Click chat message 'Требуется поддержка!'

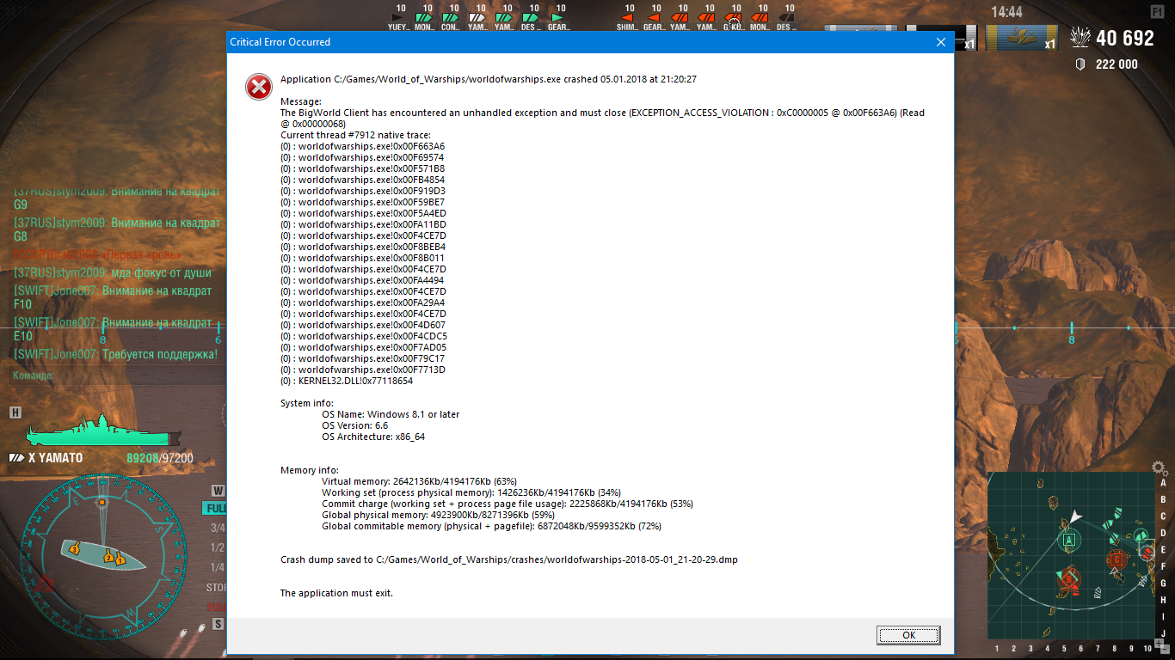coord(160,354)
